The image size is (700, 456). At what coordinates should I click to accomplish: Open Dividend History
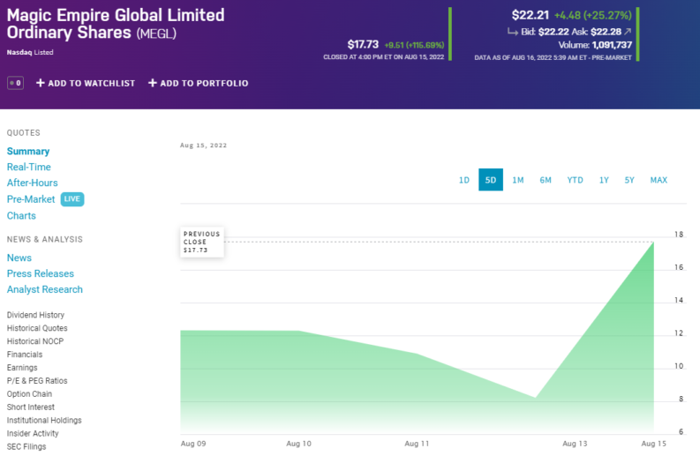click(35, 315)
